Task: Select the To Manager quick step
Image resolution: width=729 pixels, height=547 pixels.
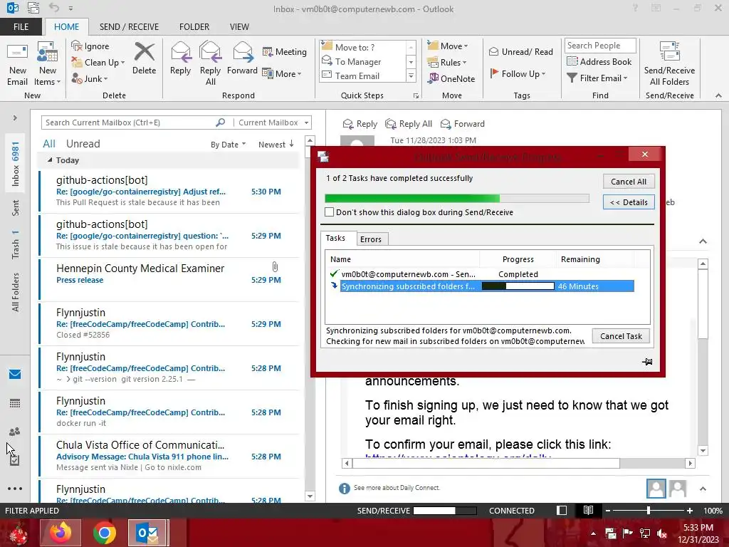Action: [358, 61]
